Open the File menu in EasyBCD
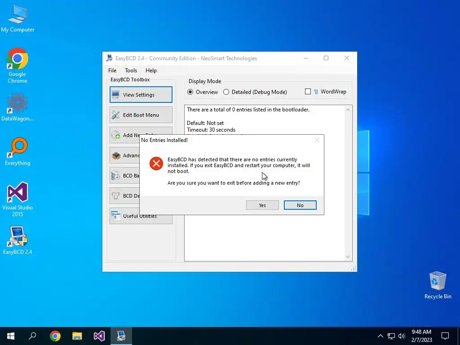This screenshot has width=460, height=345. pos(112,71)
